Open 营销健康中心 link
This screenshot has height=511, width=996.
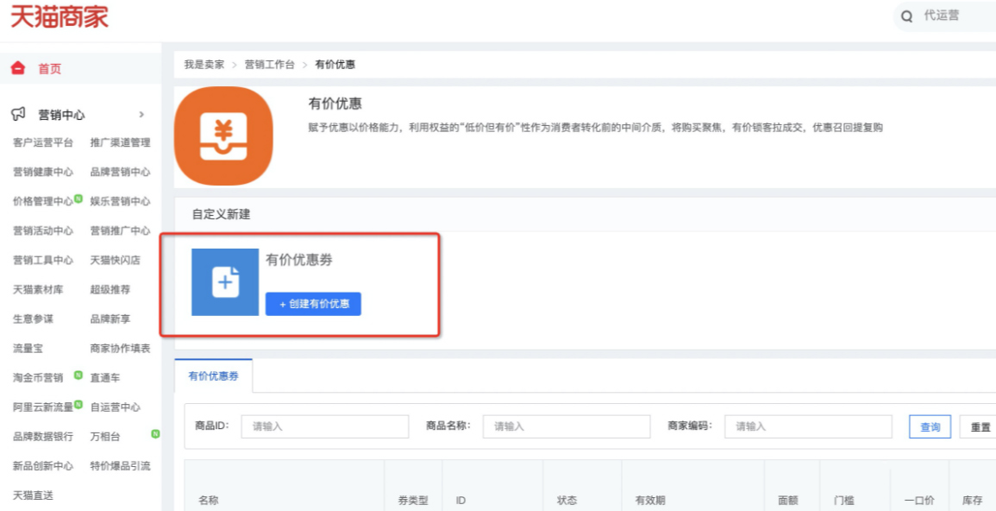[42, 172]
